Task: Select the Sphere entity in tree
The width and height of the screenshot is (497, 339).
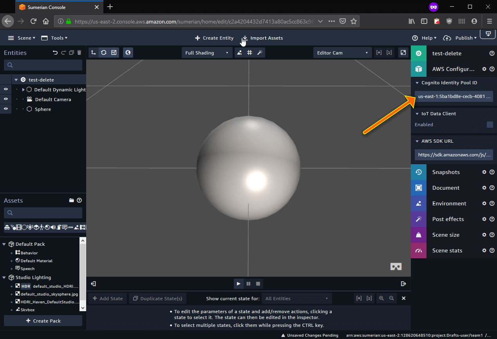Action: (43, 109)
